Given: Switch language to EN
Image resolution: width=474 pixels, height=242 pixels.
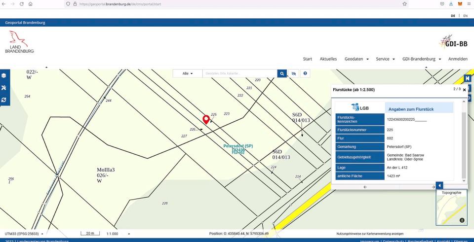Looking at the screenshot, I should coord(465,16).
